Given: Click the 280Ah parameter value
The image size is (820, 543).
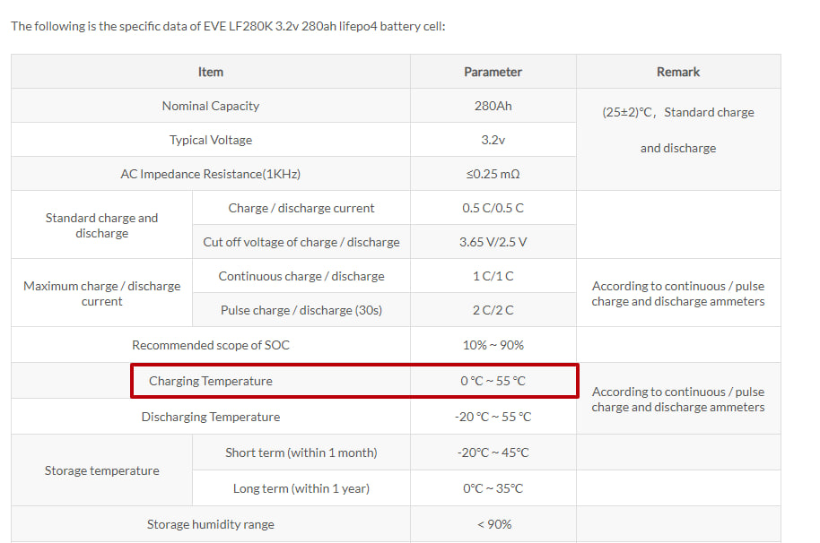Looking at the screenshot, I should (493, 106).
